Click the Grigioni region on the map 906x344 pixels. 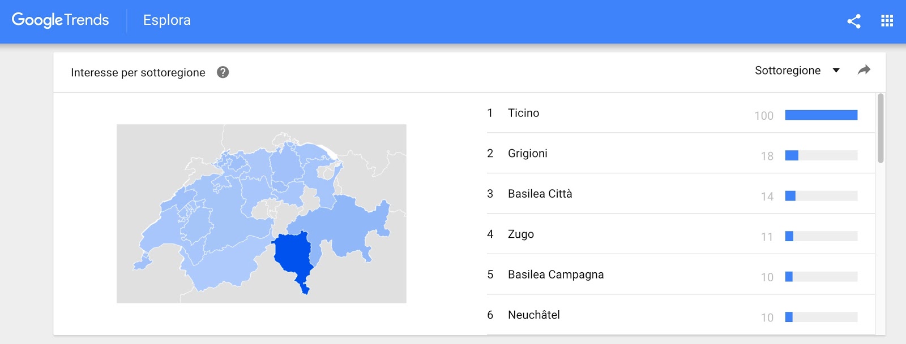pyautogui.click(x=345, y=226)
